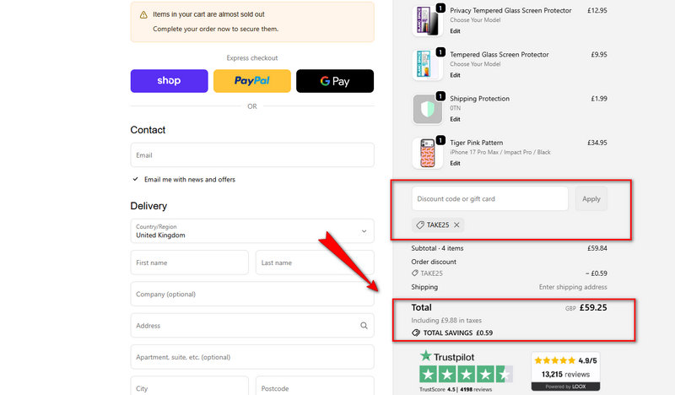
Task: Click the First name field
Action: [189, 262]
